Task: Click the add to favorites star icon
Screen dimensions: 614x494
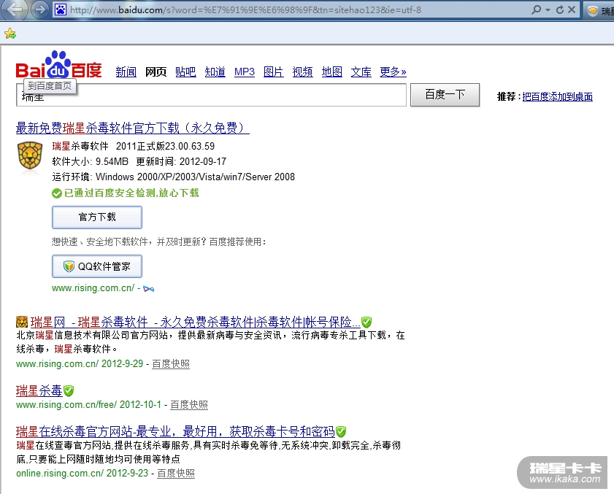Action: (x=10, y=34)
